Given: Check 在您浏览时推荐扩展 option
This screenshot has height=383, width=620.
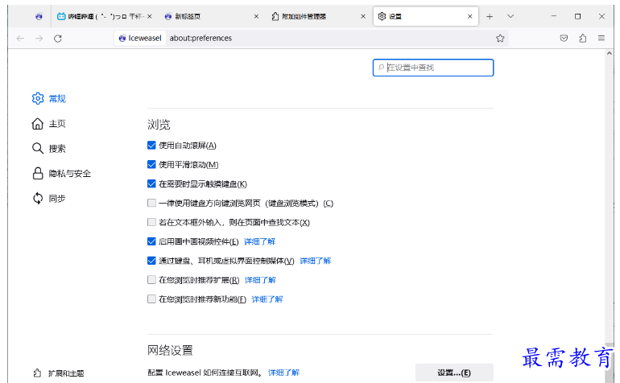Looking at the screenshot, I should (151, 280).
